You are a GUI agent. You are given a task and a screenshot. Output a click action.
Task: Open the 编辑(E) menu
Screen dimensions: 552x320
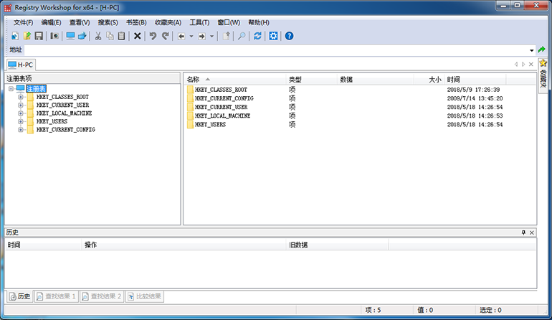[x=51, y=22]
